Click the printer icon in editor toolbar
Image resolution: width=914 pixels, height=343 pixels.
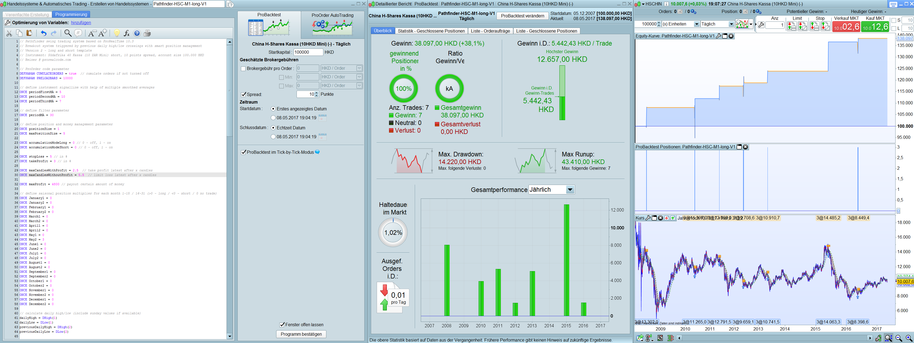tap(147, 33)
